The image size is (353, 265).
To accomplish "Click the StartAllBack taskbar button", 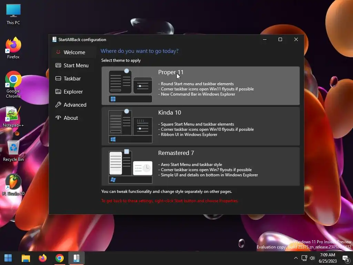I will click(76, 258).
